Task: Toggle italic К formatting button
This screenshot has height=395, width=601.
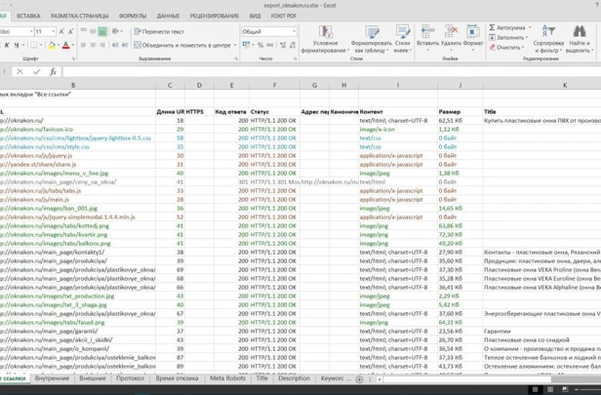Action: [7, 45]
